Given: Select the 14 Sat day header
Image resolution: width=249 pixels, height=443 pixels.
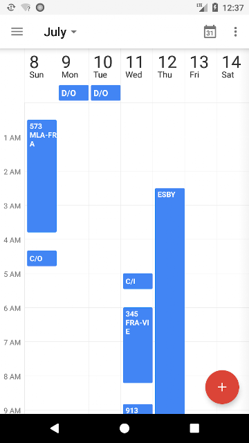Looking at the screenshot, I should (232, 67).
